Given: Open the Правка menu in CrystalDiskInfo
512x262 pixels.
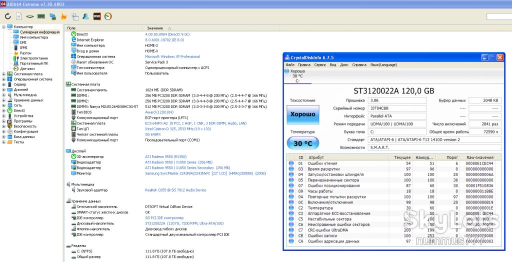Looking at the screenshot, I should (304, 64).
